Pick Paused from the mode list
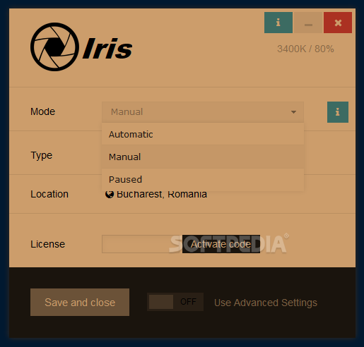 coord(203,179)
